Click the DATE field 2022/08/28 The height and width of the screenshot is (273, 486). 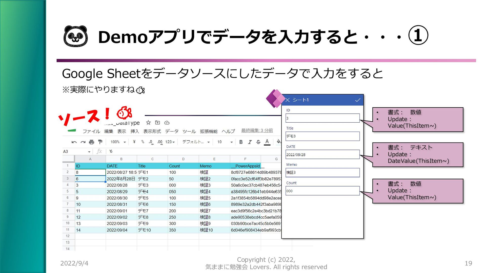tap(322, 154)
